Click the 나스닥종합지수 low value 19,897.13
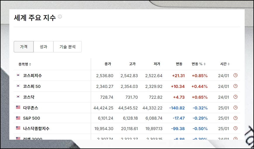254x149 pixels. (154, 129)
